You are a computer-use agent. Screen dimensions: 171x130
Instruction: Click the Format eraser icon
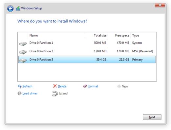(85, 86)
